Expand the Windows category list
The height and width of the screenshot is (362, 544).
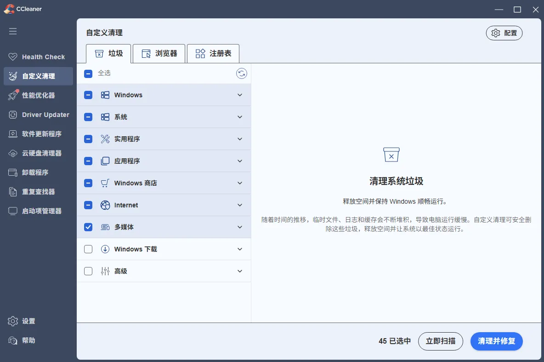[239, 95]
